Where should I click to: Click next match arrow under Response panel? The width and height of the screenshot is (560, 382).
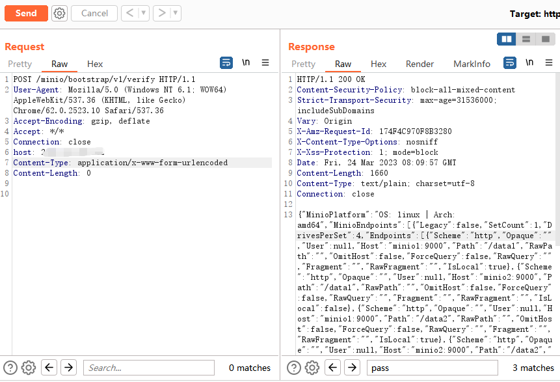tap(352, 367)
